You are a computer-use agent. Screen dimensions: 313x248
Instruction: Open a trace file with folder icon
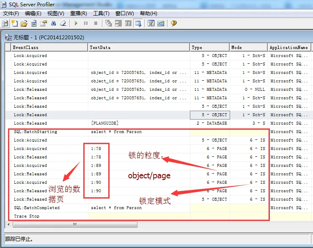pyautogui.click(x=24, y=23)
